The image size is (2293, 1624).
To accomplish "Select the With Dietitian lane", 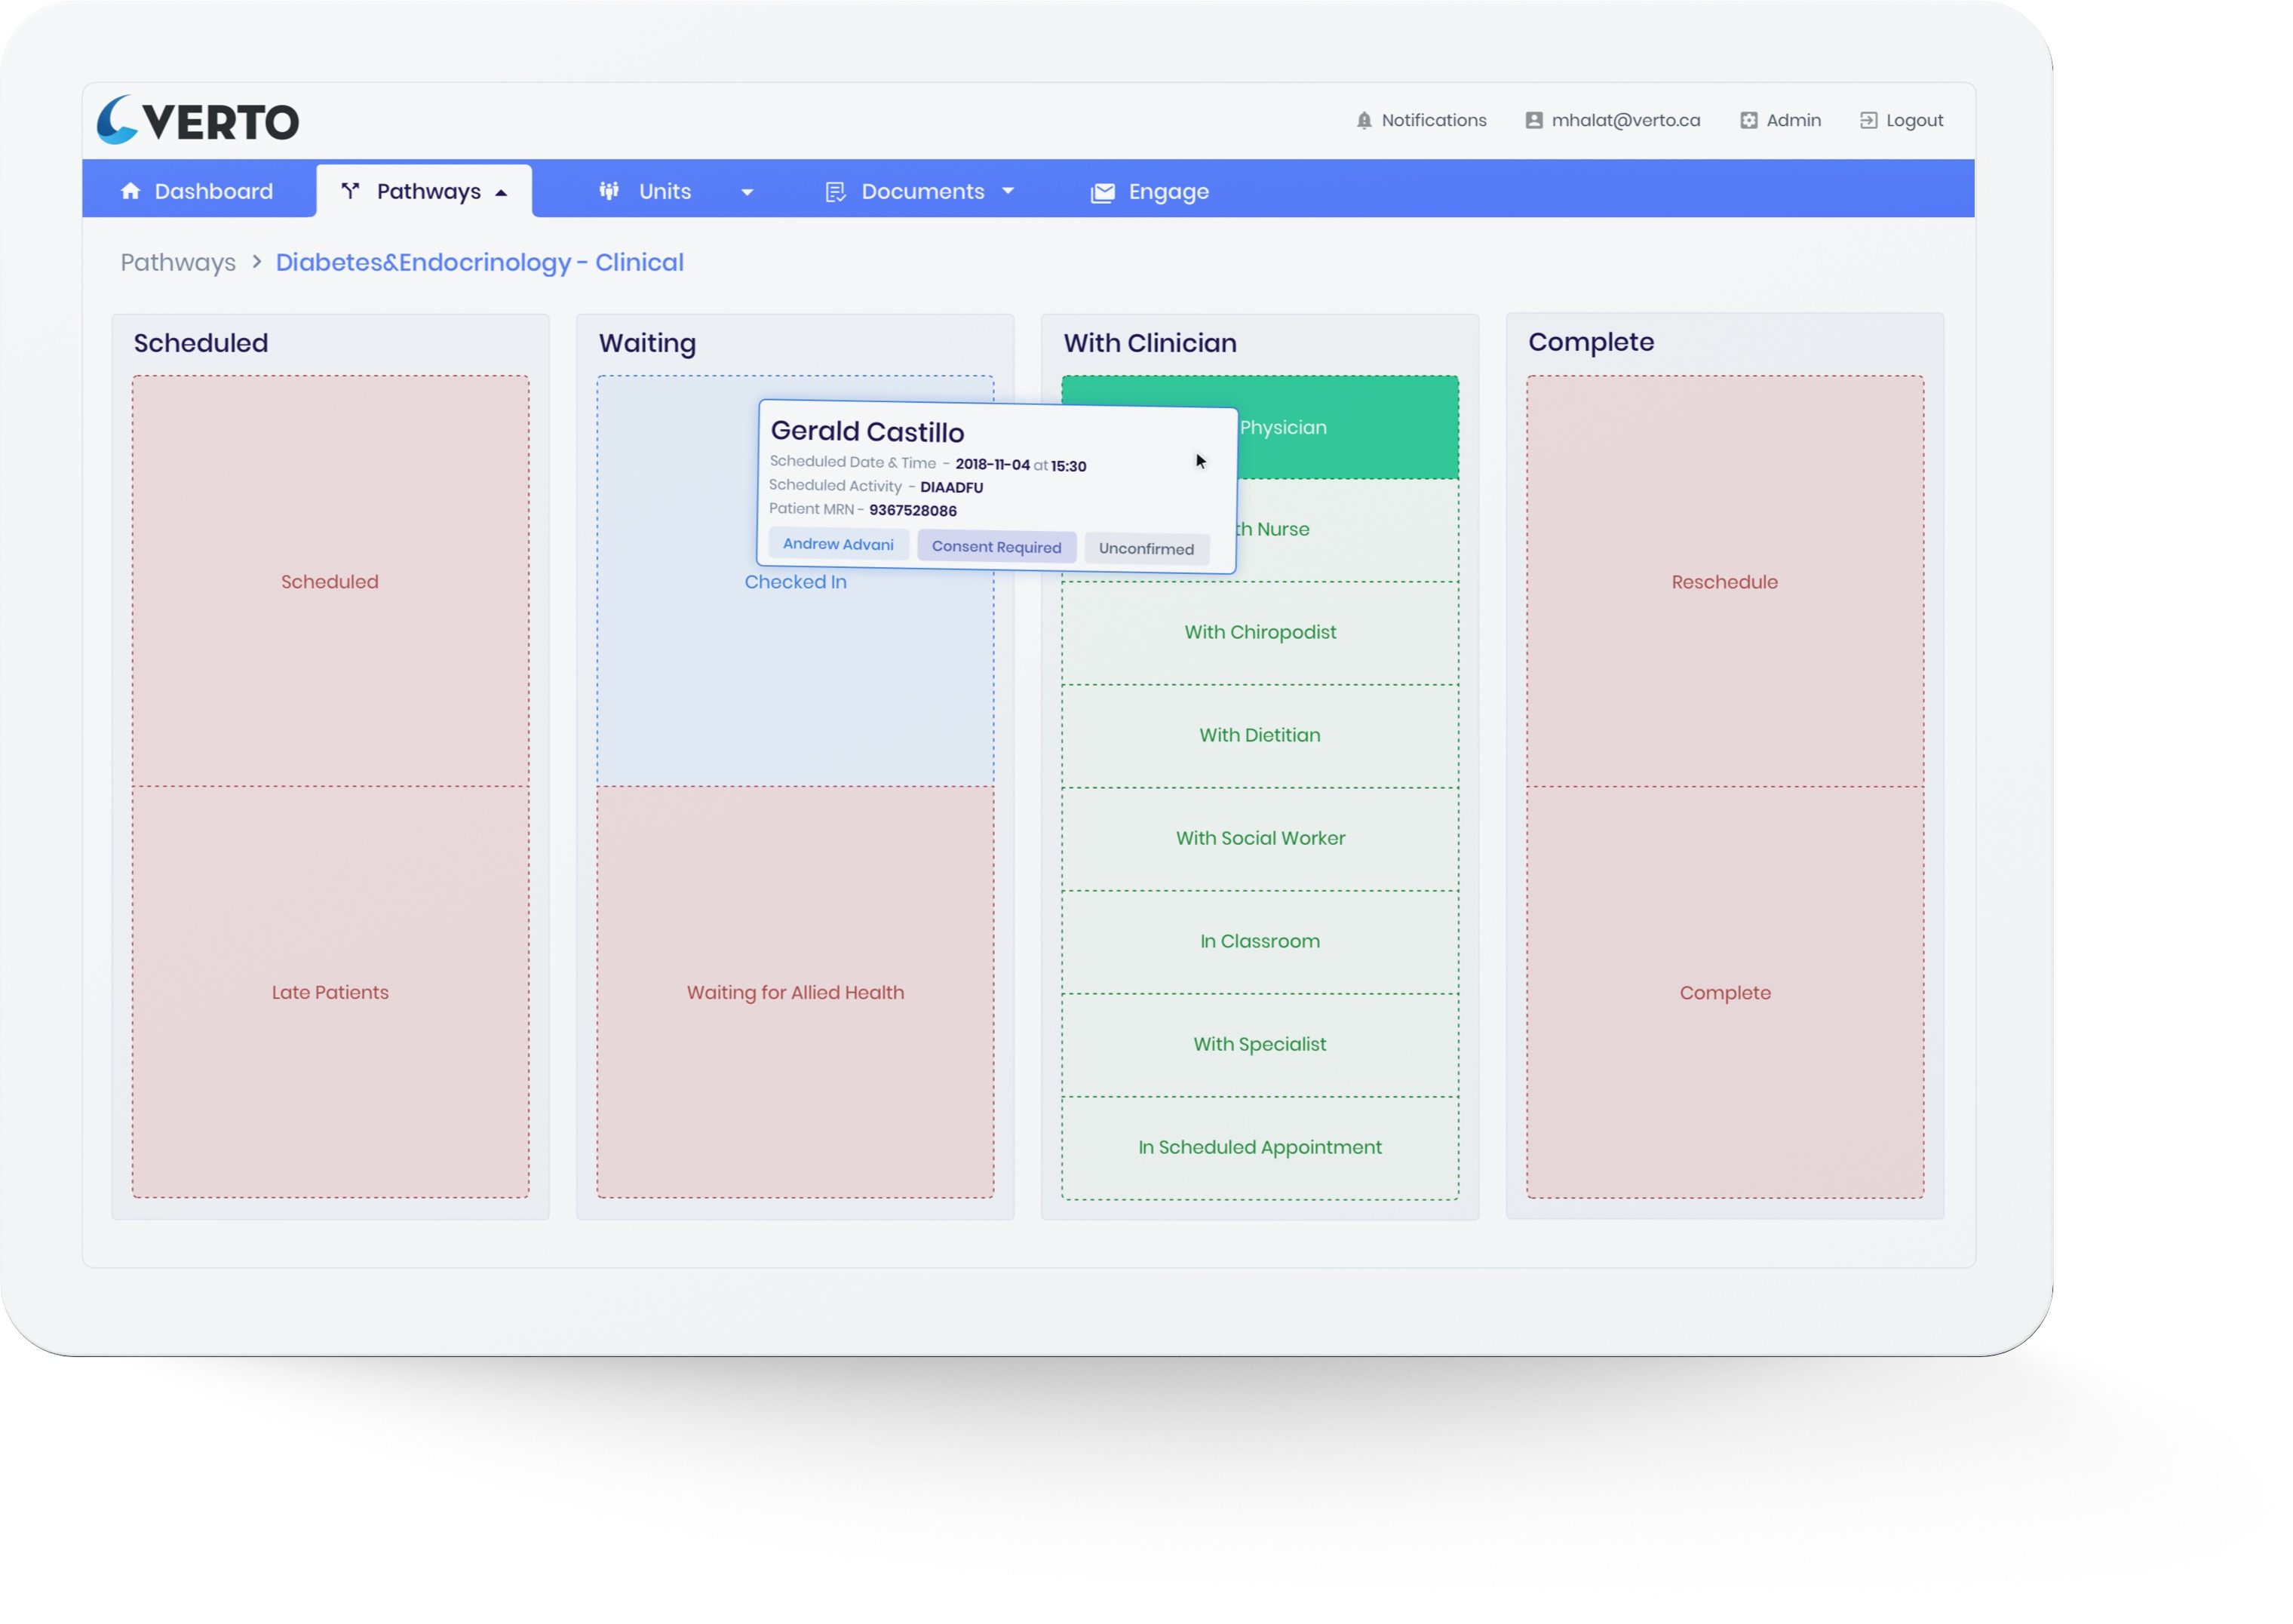I will pyautogui.click(x=1259, y=735).
